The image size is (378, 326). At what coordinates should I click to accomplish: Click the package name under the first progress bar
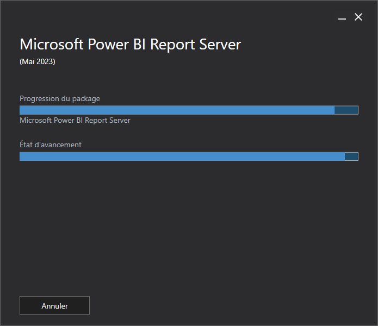click(75, 120)
